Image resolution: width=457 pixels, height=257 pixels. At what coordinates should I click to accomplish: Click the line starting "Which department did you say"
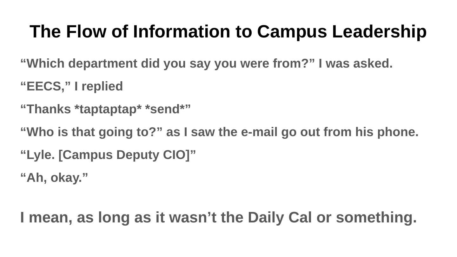point(206,63)
